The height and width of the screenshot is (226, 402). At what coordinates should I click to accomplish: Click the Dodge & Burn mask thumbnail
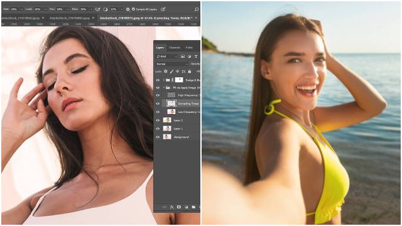tap(179, 80)
